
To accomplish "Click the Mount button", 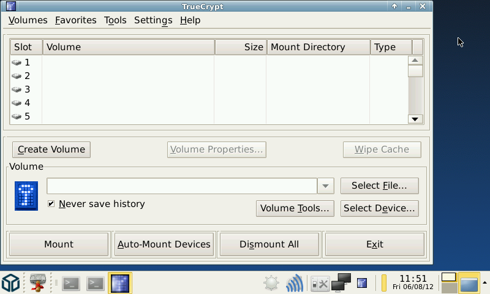I will pos(59,244).
